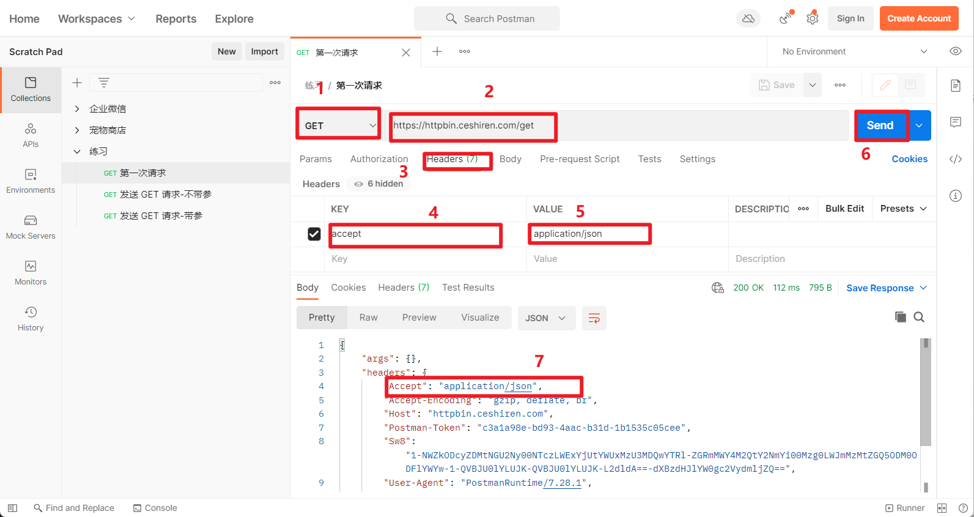Show the 6 hidden headers
This screenshot has width=974, height=517.
pyautogui.click(x=378, y=184)
